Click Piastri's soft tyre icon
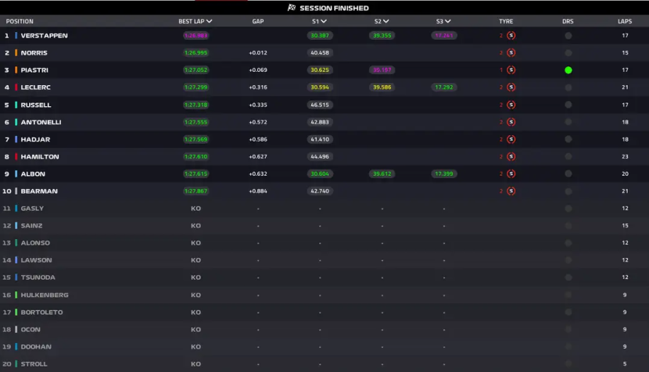 [511, 70]
